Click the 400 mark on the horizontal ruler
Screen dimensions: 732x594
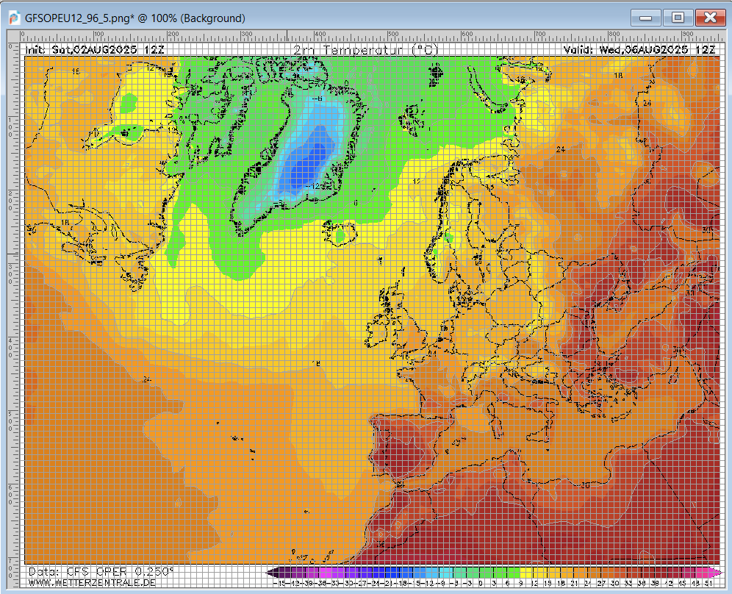pyautogui.click(x=319, y=35)
